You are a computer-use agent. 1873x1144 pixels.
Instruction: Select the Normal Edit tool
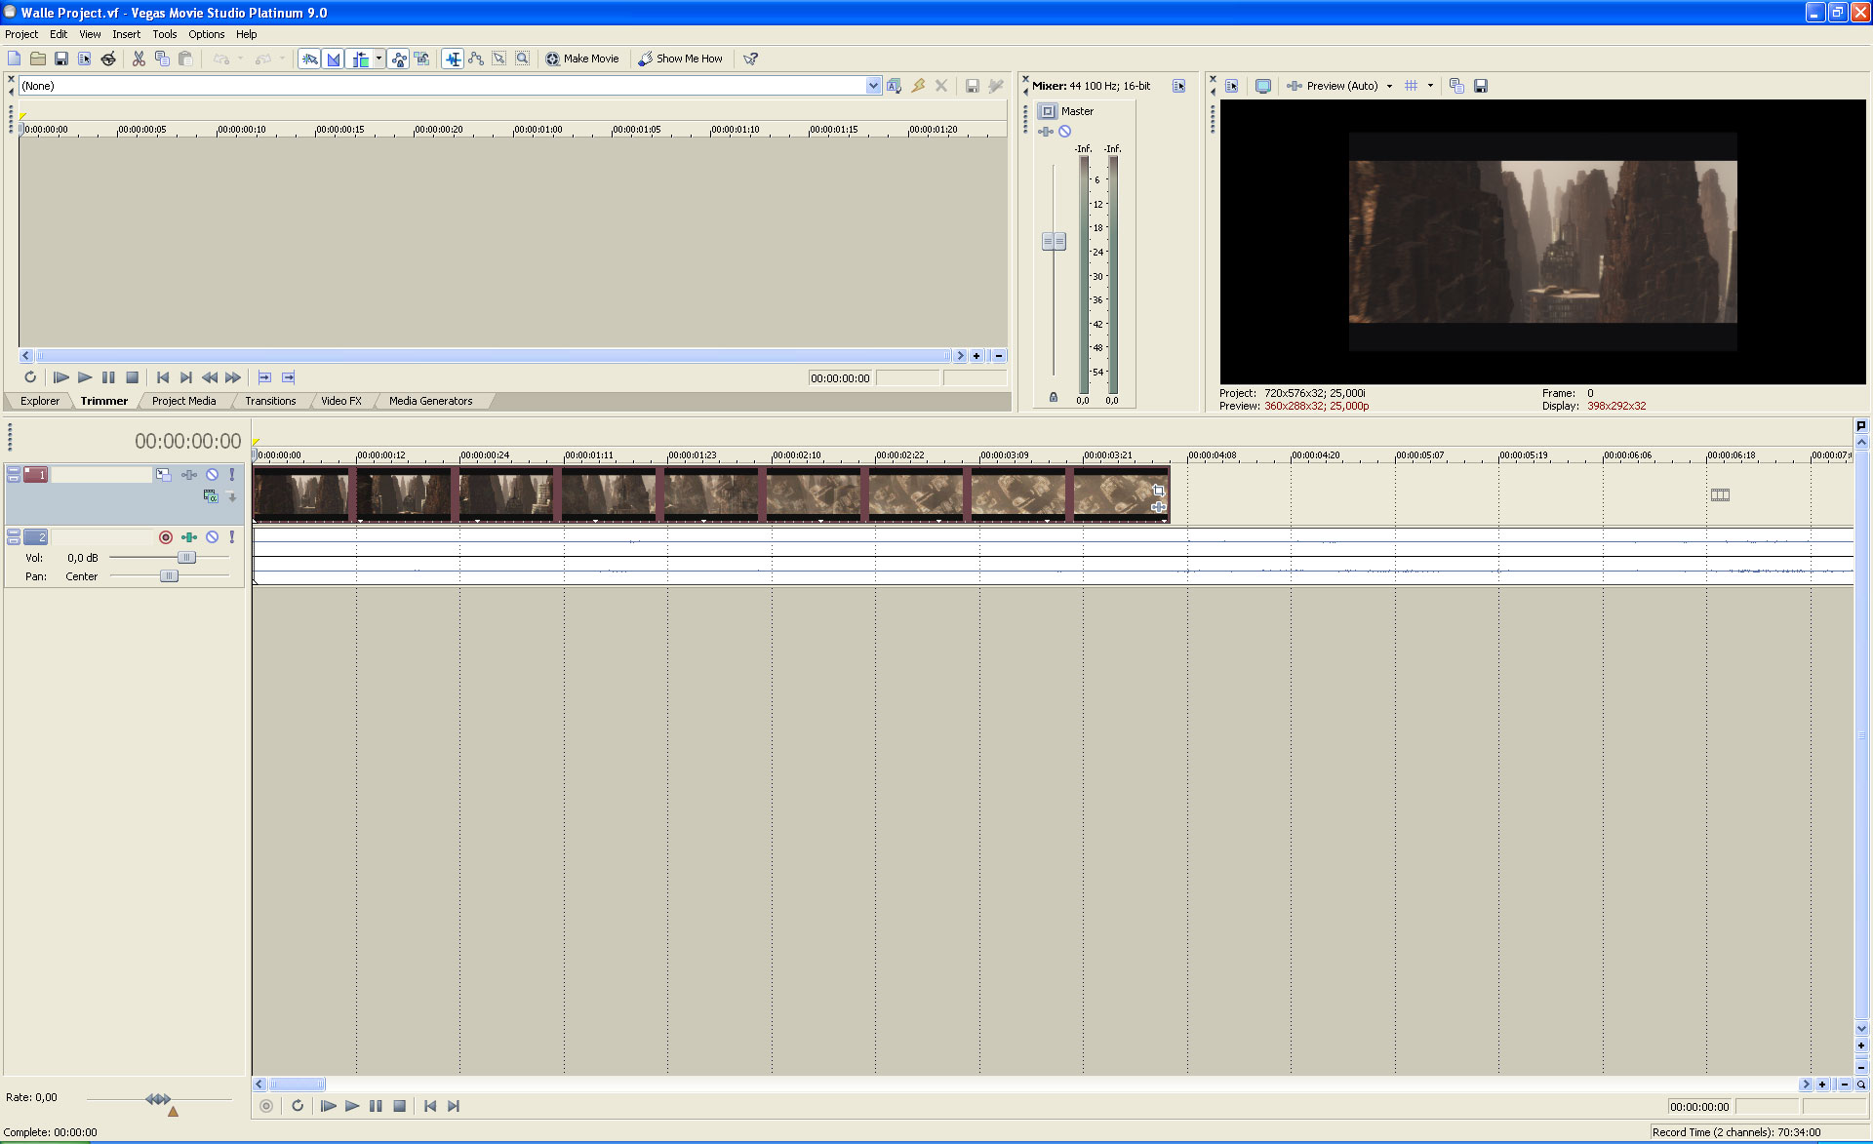coord(453,59)
